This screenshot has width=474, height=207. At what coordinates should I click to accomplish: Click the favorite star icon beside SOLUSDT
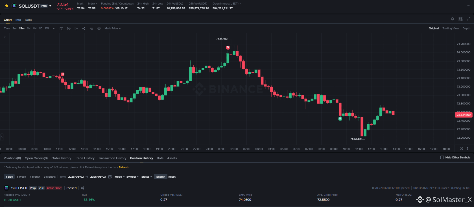6,6
